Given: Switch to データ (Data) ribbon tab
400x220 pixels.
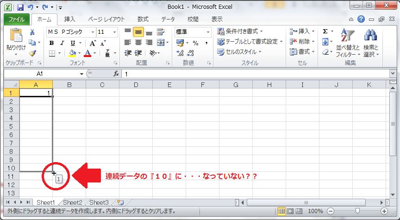Looking at the screenshot, I should [x=168, y=19].
